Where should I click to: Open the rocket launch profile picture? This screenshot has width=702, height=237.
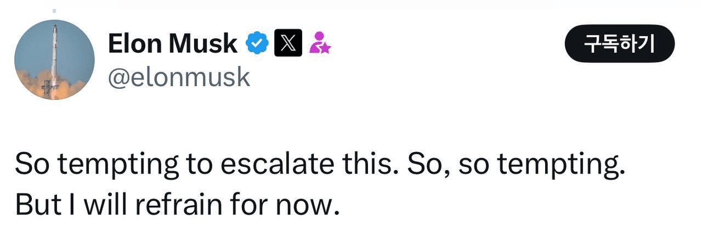[x=54, y=59]
